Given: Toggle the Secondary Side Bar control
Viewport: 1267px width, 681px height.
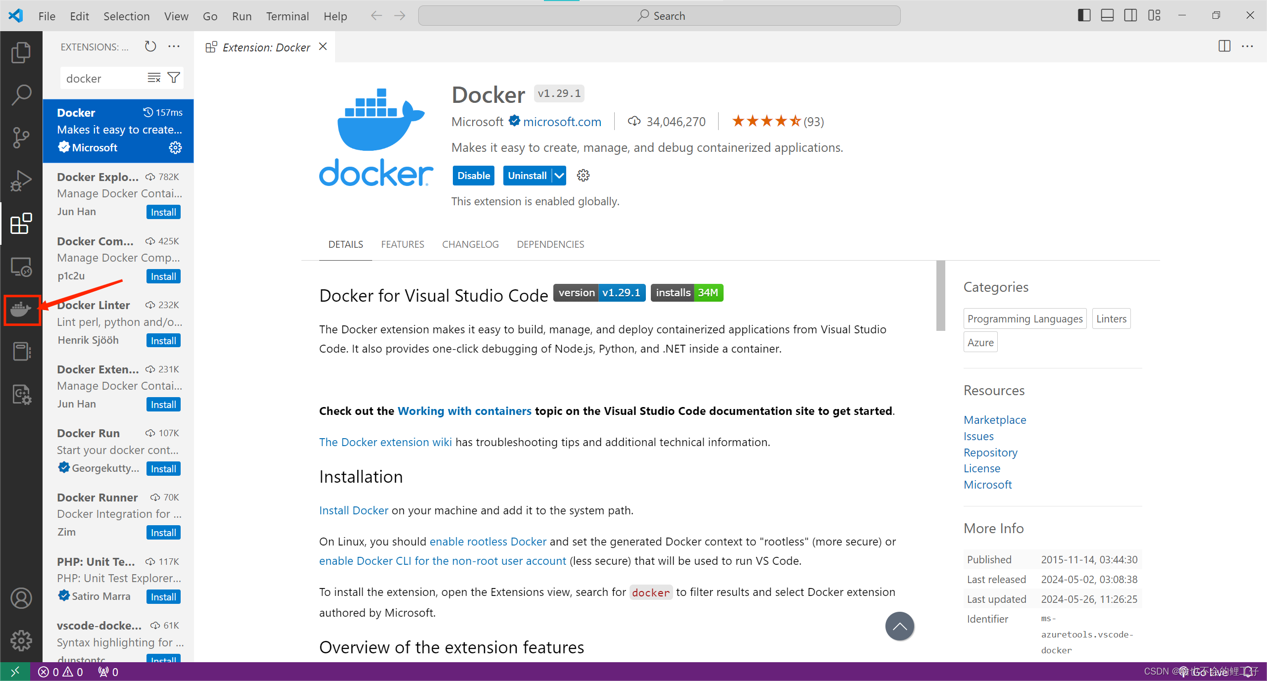Looking at the screenshot, I should 1130,15.
